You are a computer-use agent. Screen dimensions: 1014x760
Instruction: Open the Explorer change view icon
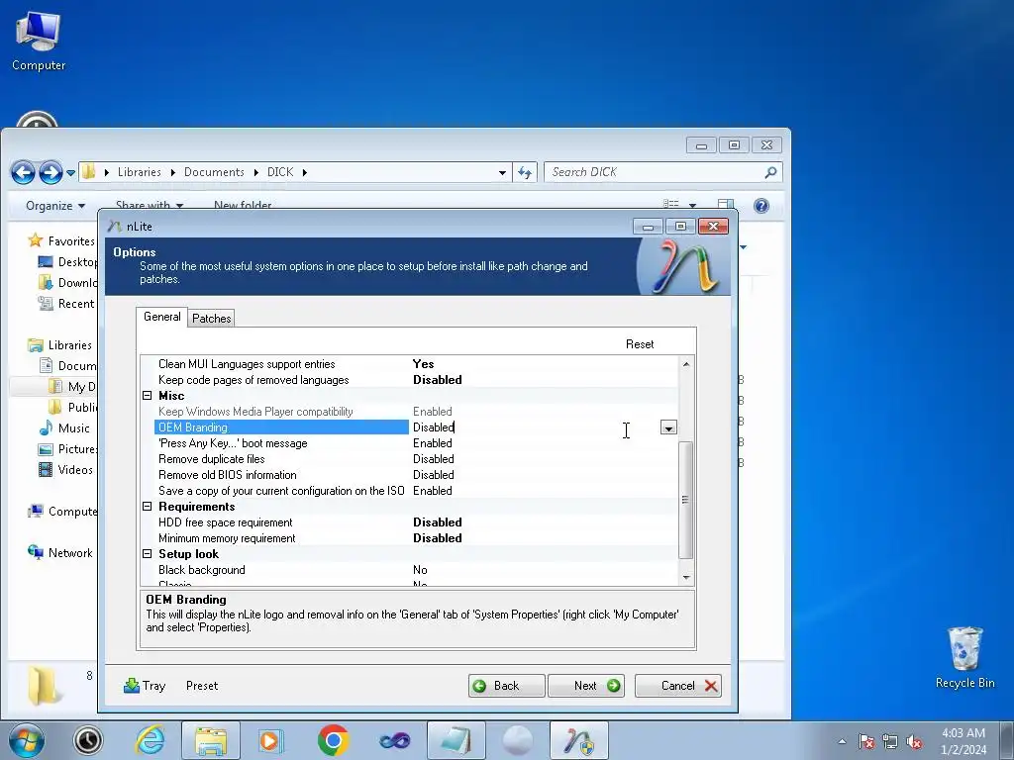point(670,204)
